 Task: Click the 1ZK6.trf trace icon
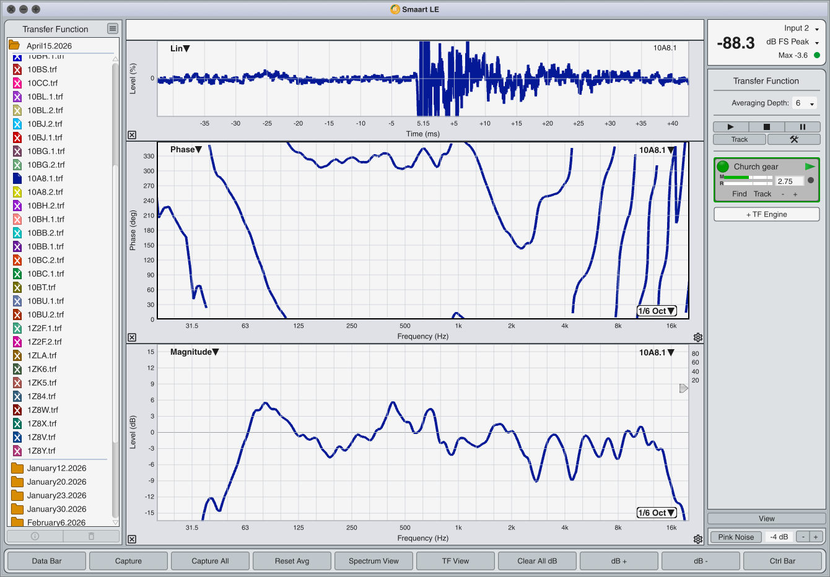[x=17, y=369]
